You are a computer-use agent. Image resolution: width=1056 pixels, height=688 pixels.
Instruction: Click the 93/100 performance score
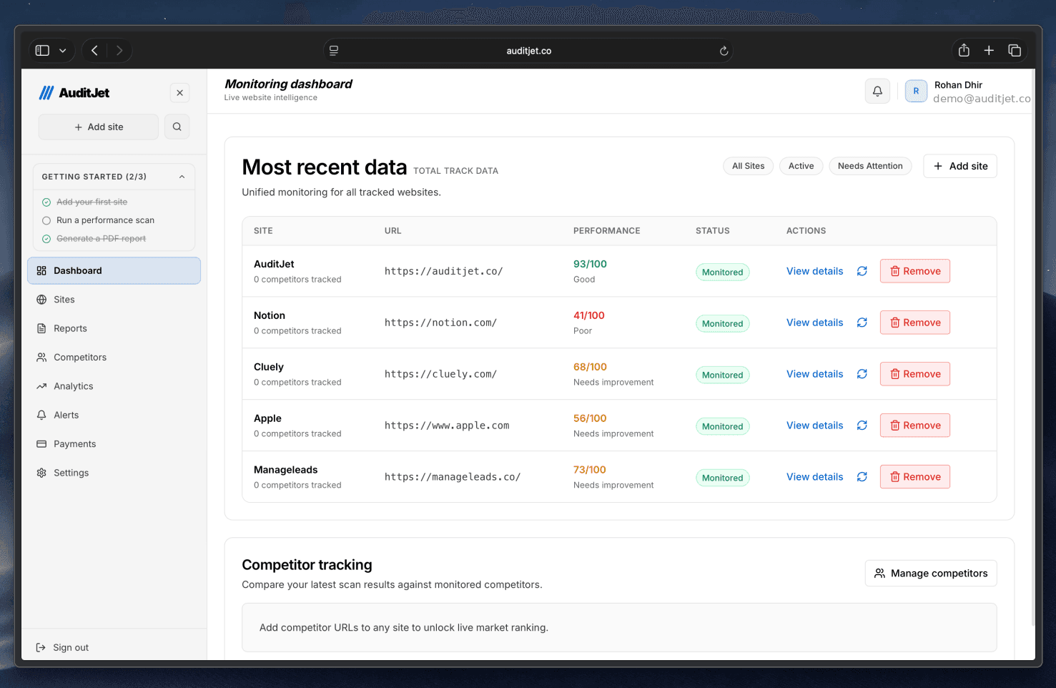(x=590, y=264)
